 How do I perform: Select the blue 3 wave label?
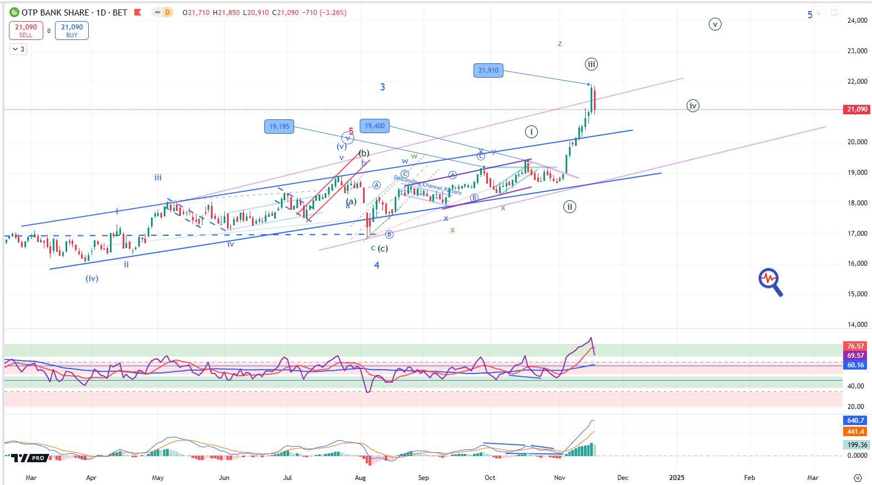tap(382, 87)
